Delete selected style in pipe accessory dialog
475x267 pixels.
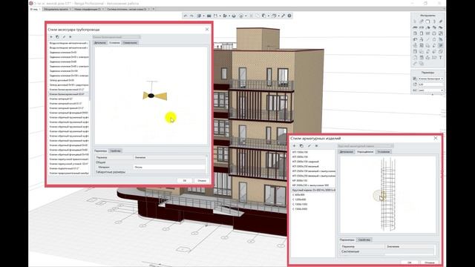point(70,37)
